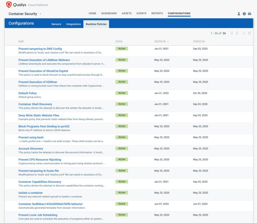Click the Qualys shield logo
This screenshot has width=257, height=223.
pyautogui.click(x=9, y=5)
